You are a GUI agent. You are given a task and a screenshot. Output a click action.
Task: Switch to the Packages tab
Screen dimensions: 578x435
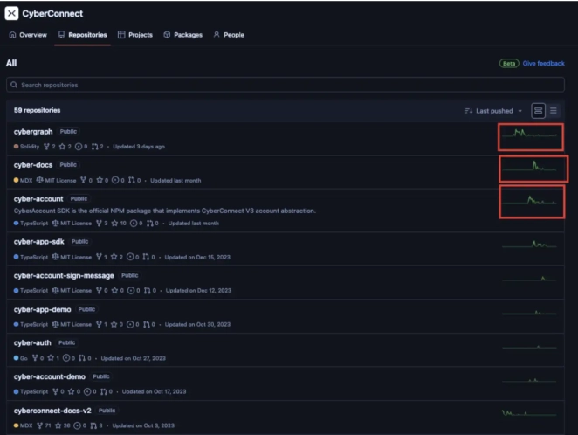[182, 35]
